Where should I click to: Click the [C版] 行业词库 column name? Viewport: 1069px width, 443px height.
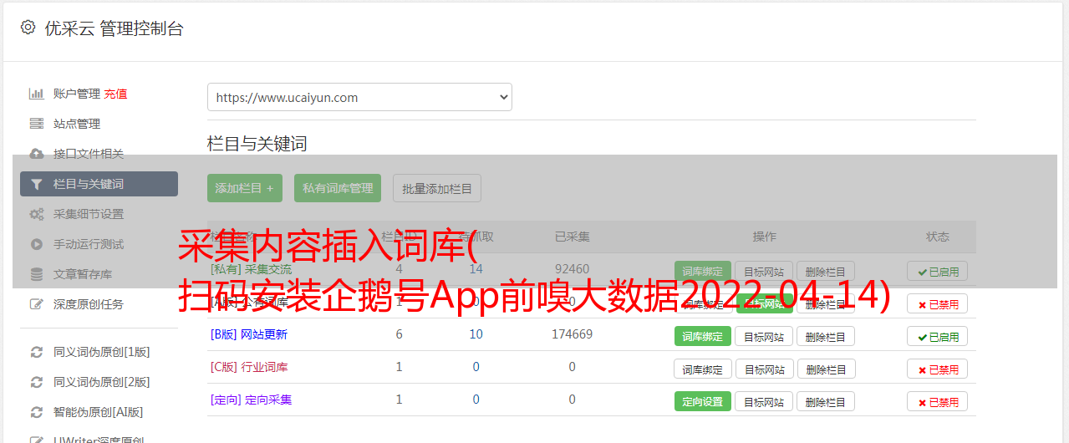[249, 367]
